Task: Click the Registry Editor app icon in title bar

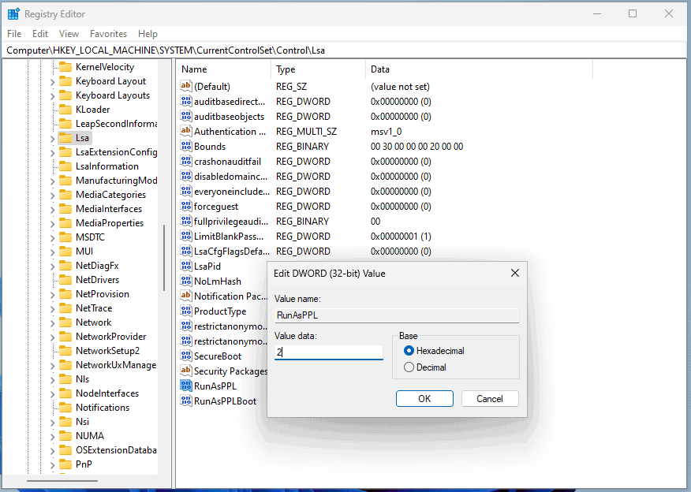Action: (x=13, y=14)
